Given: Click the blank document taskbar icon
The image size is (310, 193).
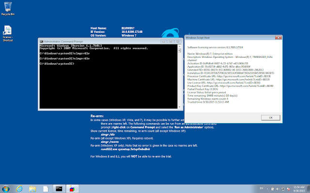Looking at the screenshot, I should (x=46, y=189).
